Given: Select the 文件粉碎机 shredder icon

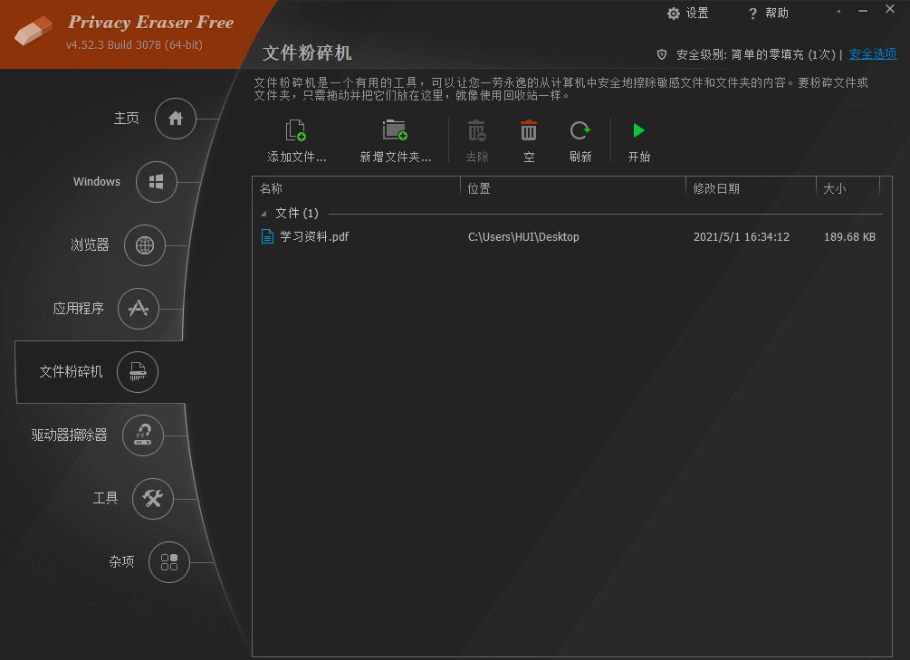Looking at the screenshot, I should point(138,371).
